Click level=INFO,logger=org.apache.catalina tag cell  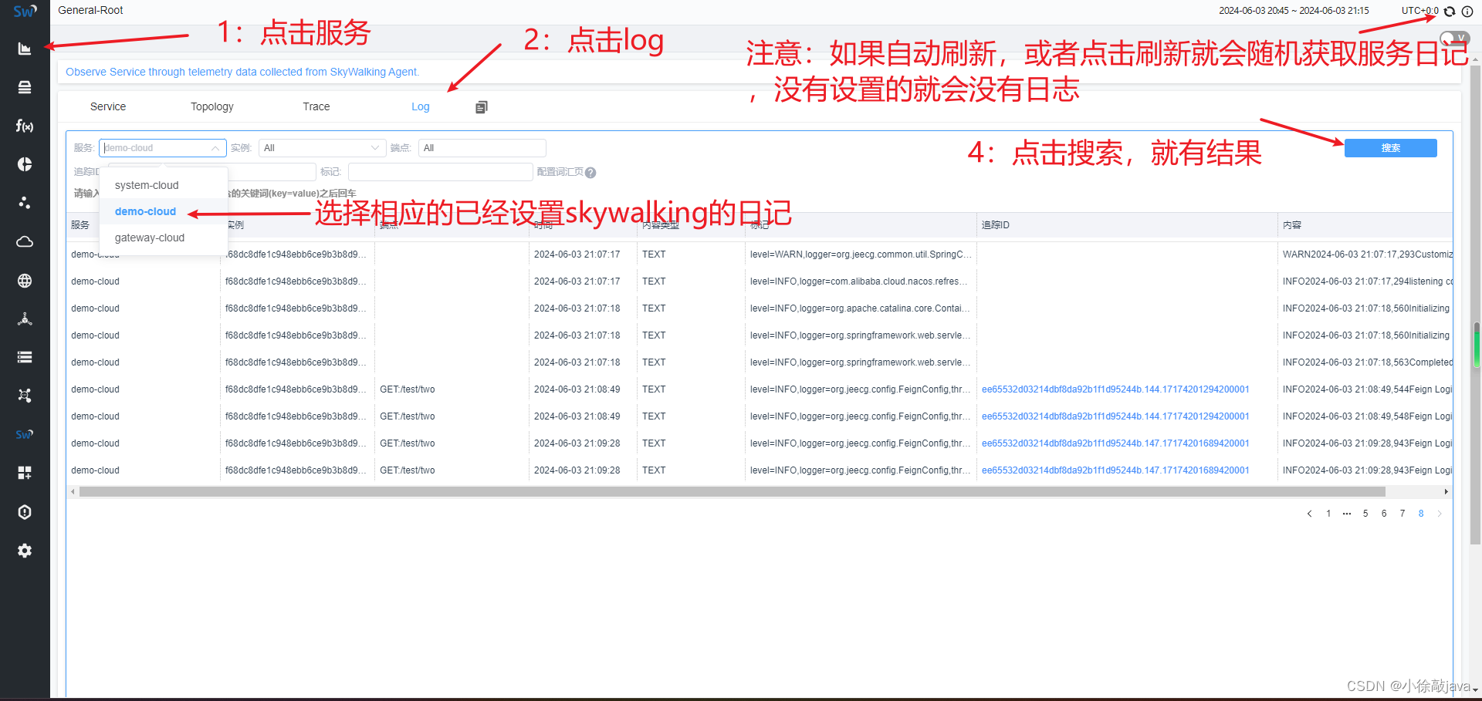(x=860, y=308)
